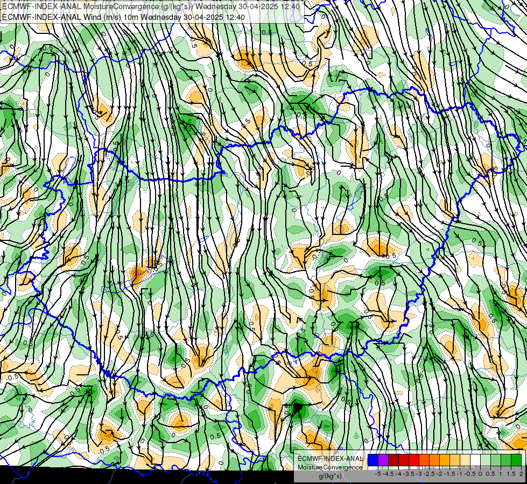Click the medium green swatch between 1 and 1.5

point(506,460)
